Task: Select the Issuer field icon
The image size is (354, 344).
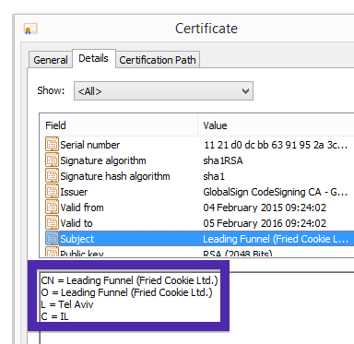Action: click(x=52, y=191)
